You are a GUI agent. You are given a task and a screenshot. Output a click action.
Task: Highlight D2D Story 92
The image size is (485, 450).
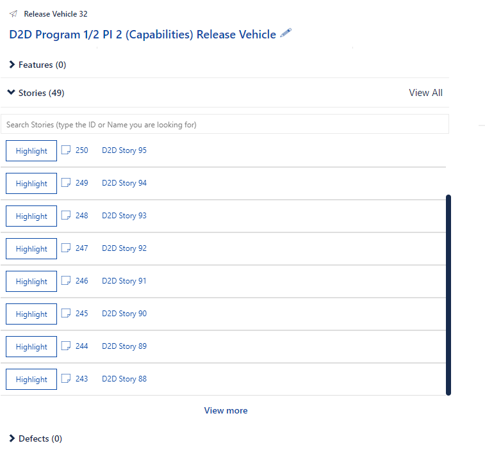click(x=31, y=249)
